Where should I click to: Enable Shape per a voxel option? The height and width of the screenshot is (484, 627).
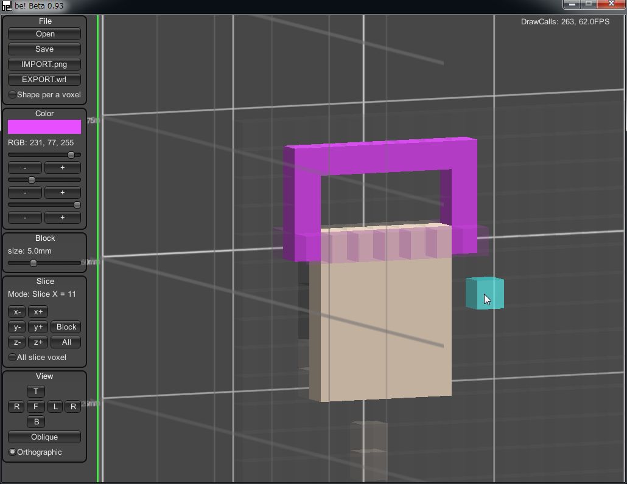pos(13,95)
